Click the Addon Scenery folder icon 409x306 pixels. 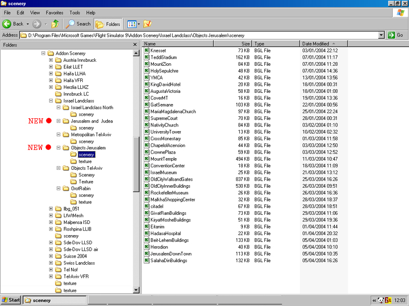[x=51, y=54]
